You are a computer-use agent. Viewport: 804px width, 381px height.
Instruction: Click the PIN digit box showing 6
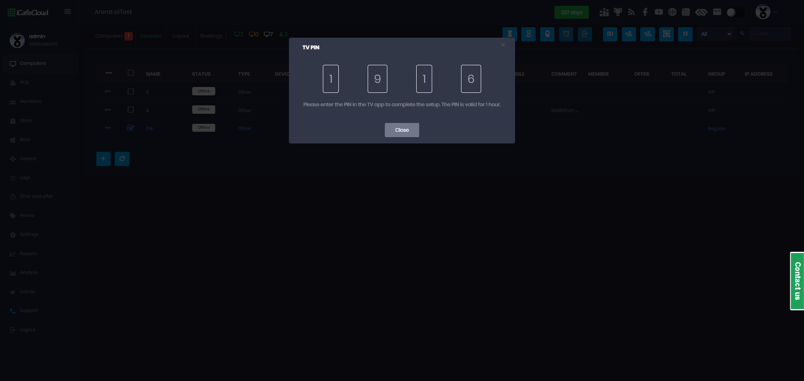click(471, 79)
